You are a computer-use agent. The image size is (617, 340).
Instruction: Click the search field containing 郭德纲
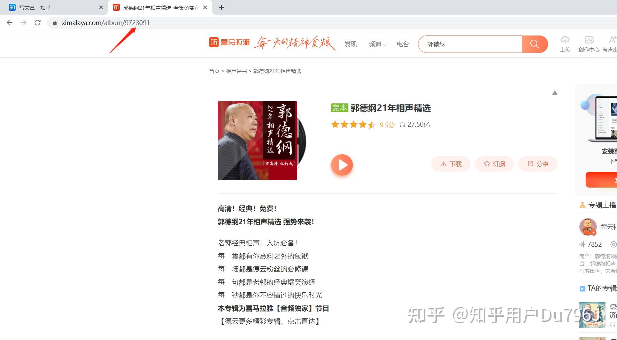[470, 44]
